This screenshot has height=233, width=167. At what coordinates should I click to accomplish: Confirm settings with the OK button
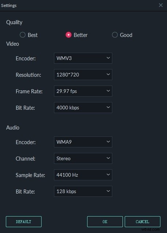click(105, 222)
